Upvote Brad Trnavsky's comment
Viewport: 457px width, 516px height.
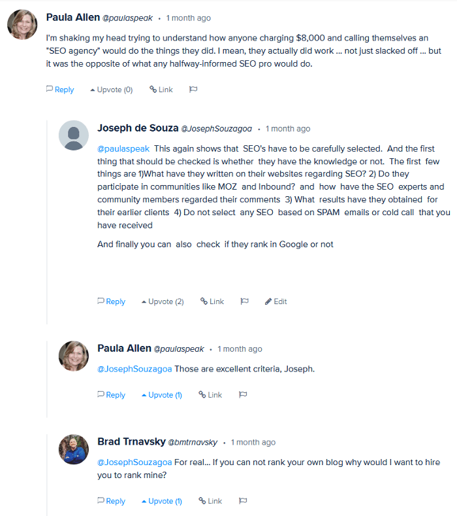[161, 501]
